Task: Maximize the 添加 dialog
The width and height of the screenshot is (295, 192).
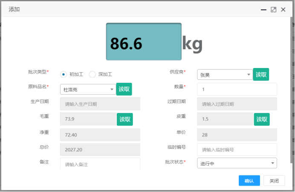Action: click(273, 10)
